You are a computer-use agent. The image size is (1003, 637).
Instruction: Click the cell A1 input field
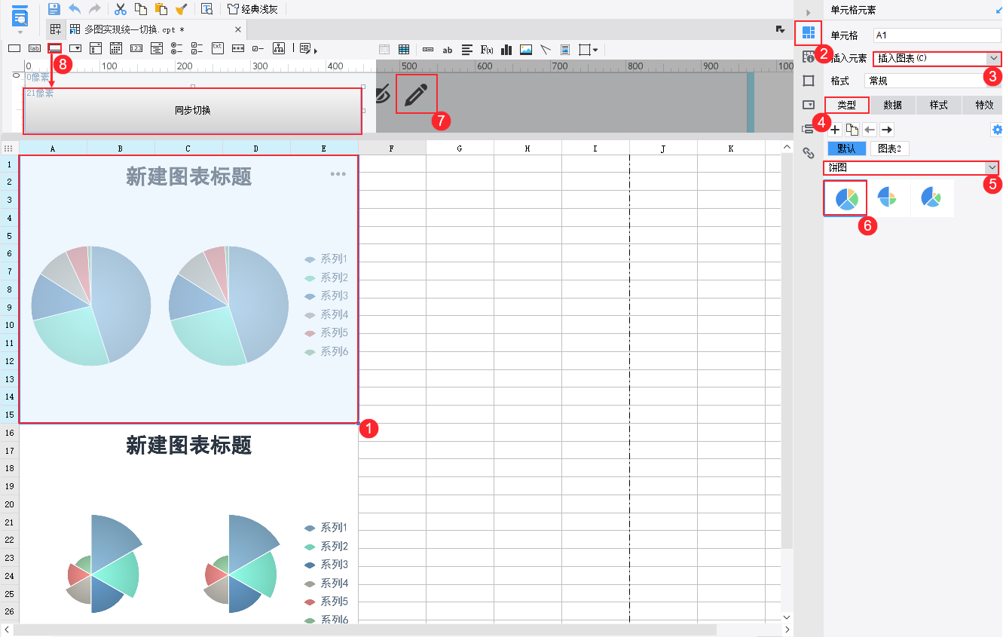937,35
